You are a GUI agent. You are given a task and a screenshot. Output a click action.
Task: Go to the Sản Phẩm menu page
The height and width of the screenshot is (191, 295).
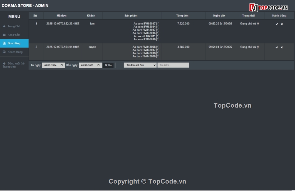[14, 35]
